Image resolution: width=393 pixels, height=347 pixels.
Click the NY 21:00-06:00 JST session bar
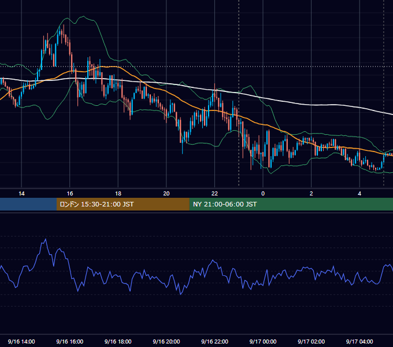pyautogui.click(x=291, y=204)
